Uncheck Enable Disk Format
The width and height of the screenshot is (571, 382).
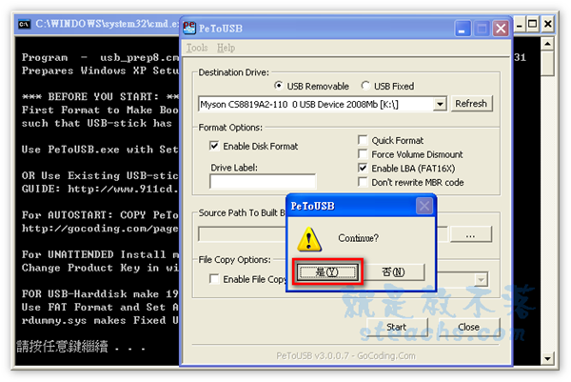[x=214, y=146]
